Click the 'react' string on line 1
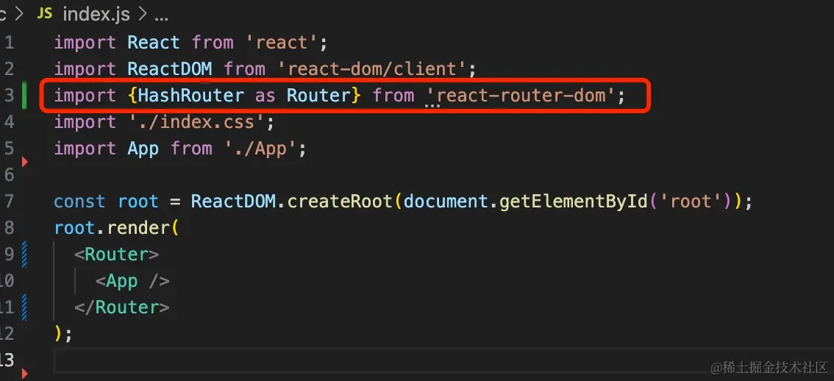The height and width of the screenshot is (381, 834). coord(282,42)
